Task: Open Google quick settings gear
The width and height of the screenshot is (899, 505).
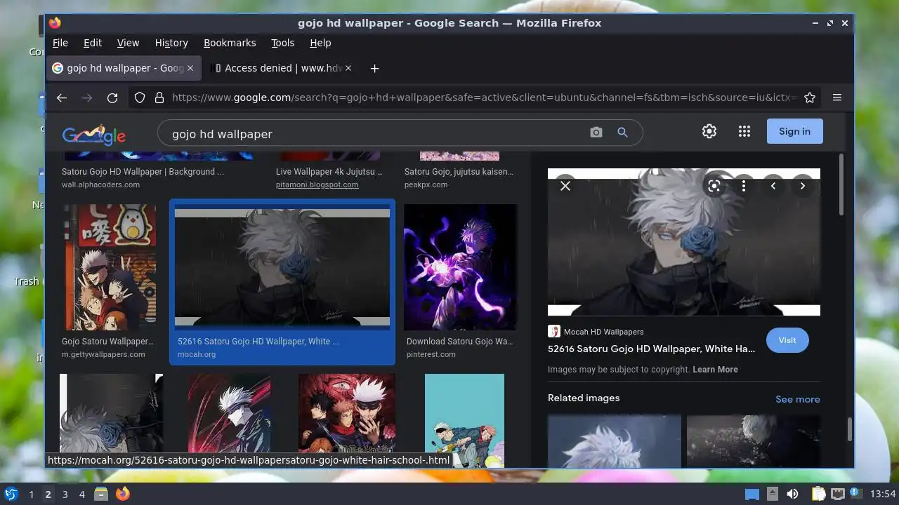Action: click(709, 131)
